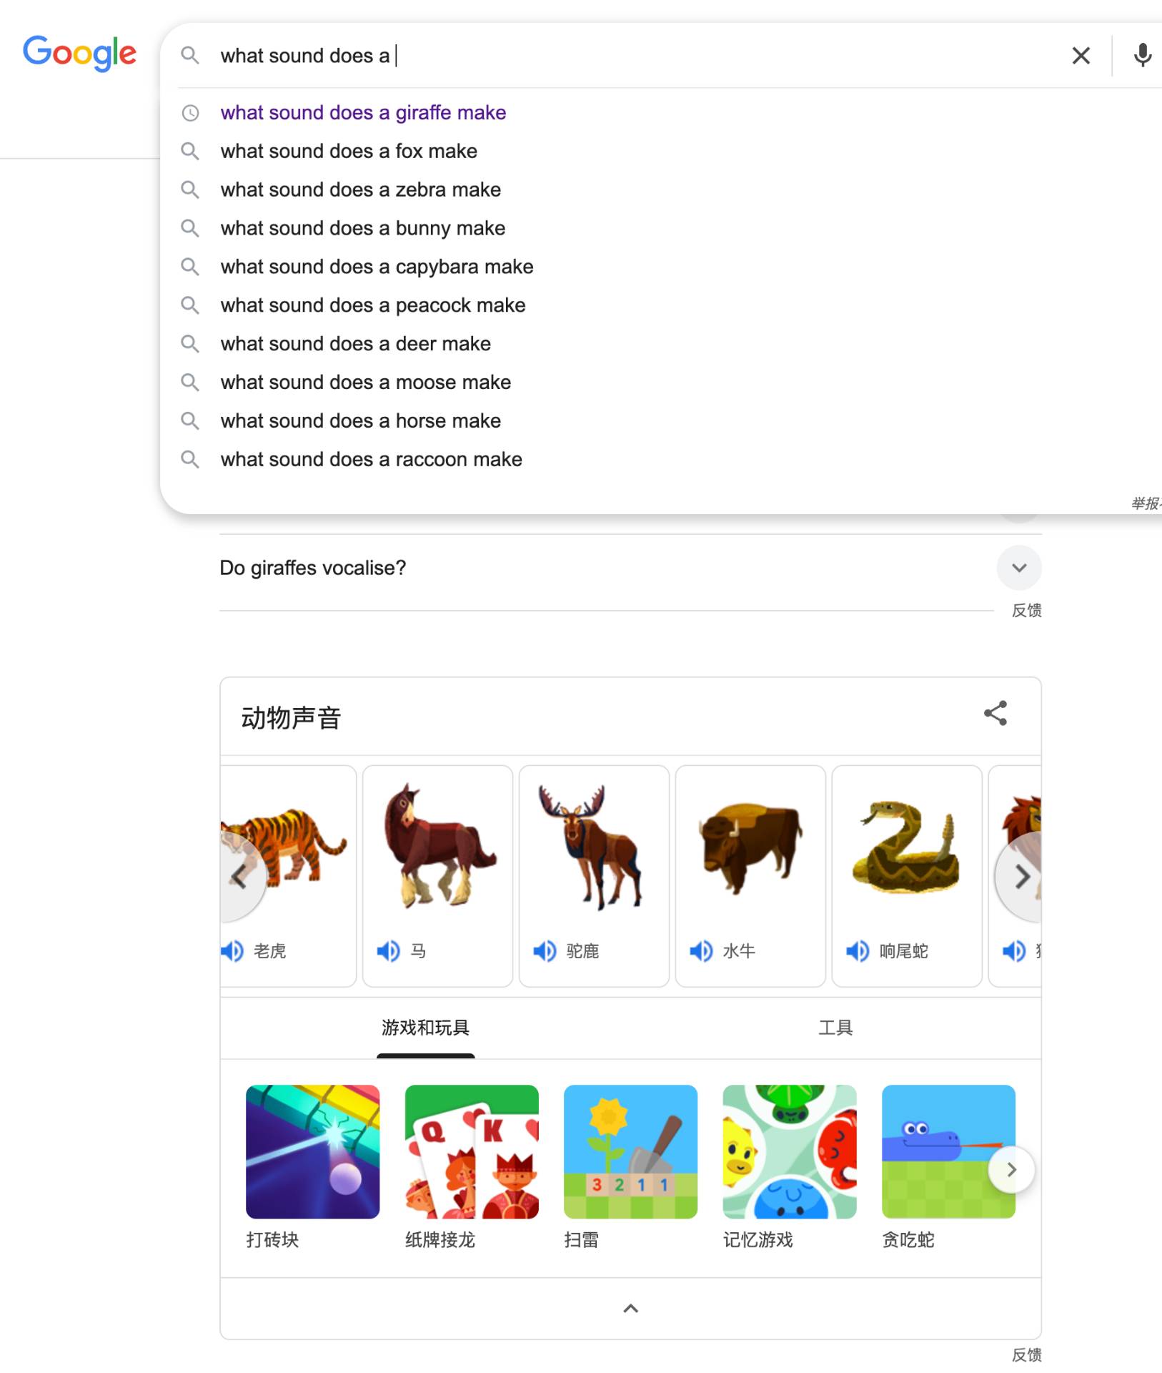Viewport: 1162px width, 1373px height.
Task: Select suggestion 'what sound does a giraffe make'
Action: click(x=363, y=113)
